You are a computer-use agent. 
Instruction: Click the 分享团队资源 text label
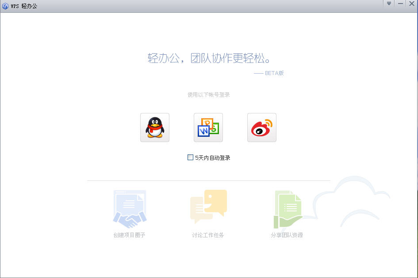287,235
